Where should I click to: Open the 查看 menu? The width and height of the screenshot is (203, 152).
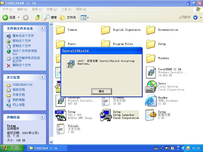[x=37, y=9]
